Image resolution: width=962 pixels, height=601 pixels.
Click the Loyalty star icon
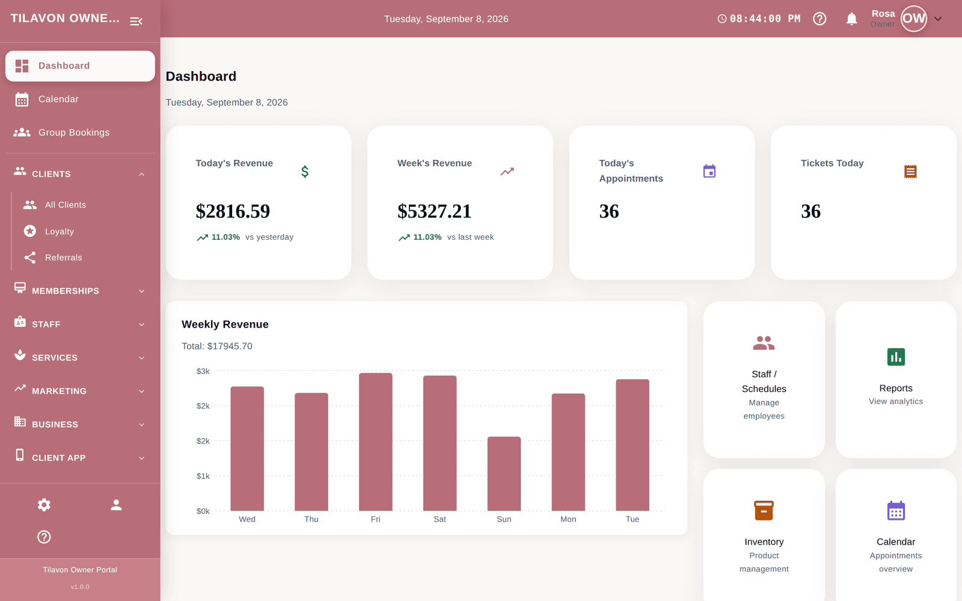coord(30,231)
